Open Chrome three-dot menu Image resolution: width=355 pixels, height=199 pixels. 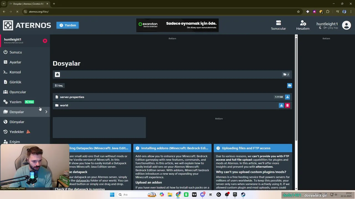(351, 12)
